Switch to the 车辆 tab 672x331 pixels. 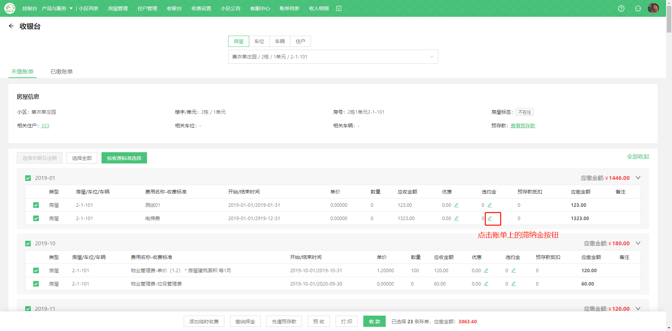tap(280, 41)
